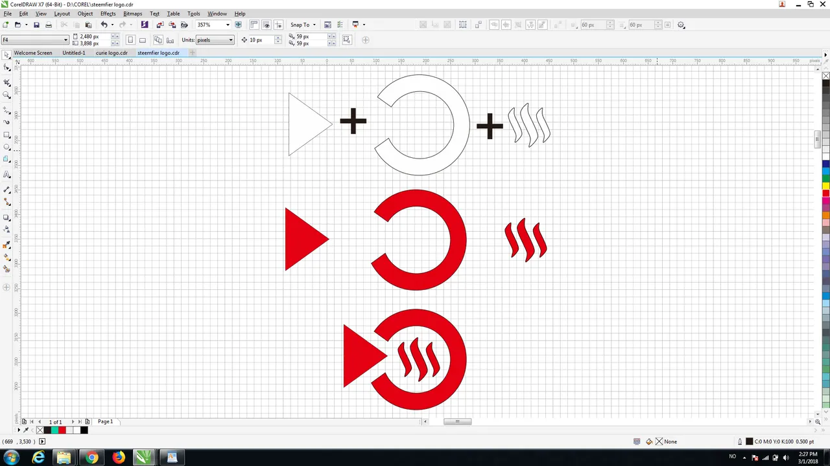
Task: Expand the Open file dropdown arrow
Action: pyautogui.click(x=25, y=25)
